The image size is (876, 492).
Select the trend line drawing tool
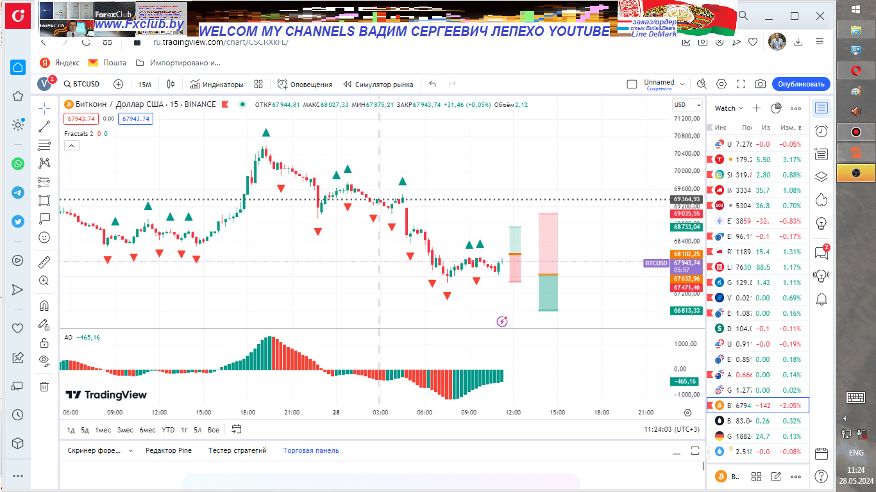[x=44, y=126]
